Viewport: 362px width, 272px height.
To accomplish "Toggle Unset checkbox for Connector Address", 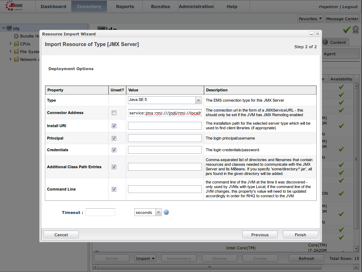I will coord(114,113).
